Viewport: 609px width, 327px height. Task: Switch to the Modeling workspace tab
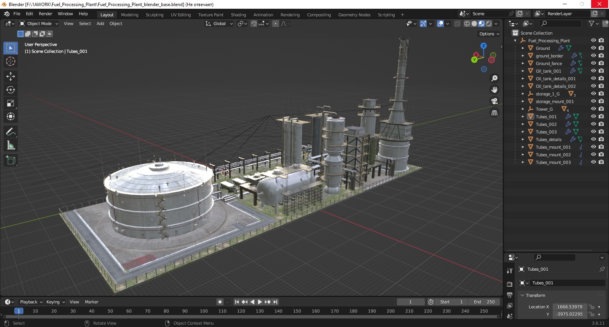point(129,15)
